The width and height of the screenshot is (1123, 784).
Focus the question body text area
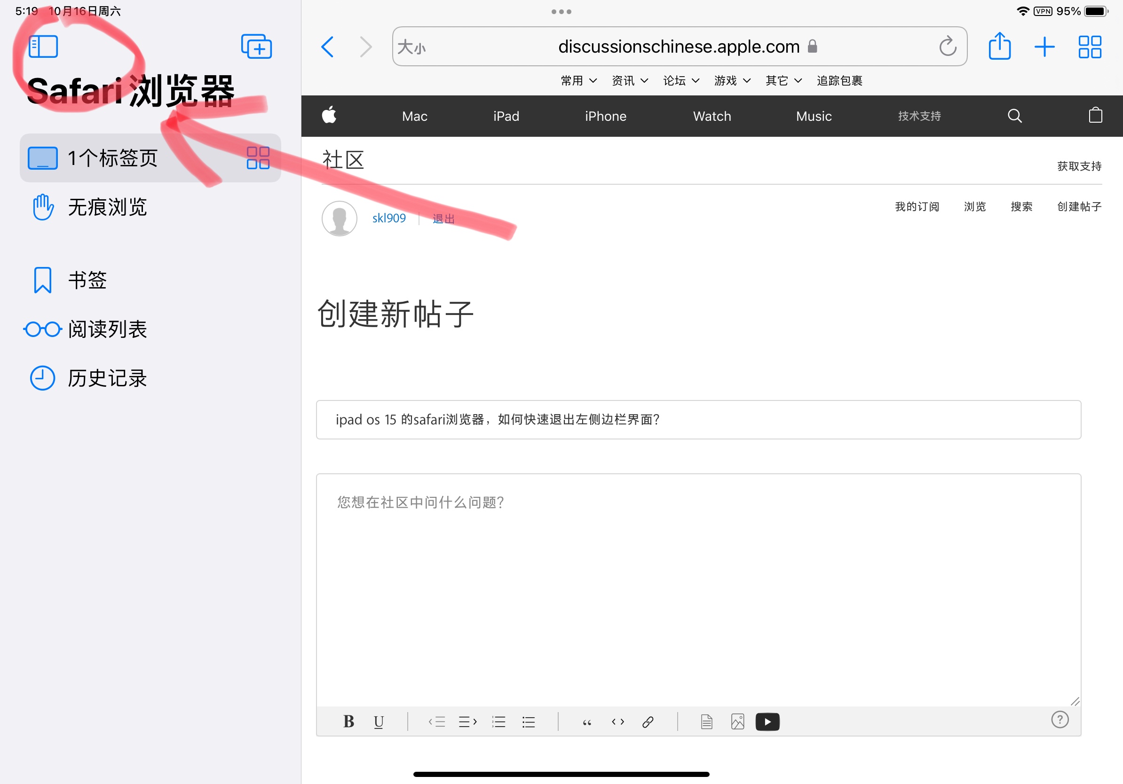(698, 590)
